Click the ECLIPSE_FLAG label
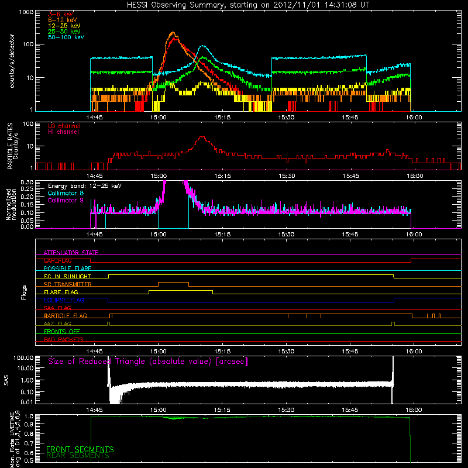Screen dimensions: 468x468 click(x=64, y=300)
